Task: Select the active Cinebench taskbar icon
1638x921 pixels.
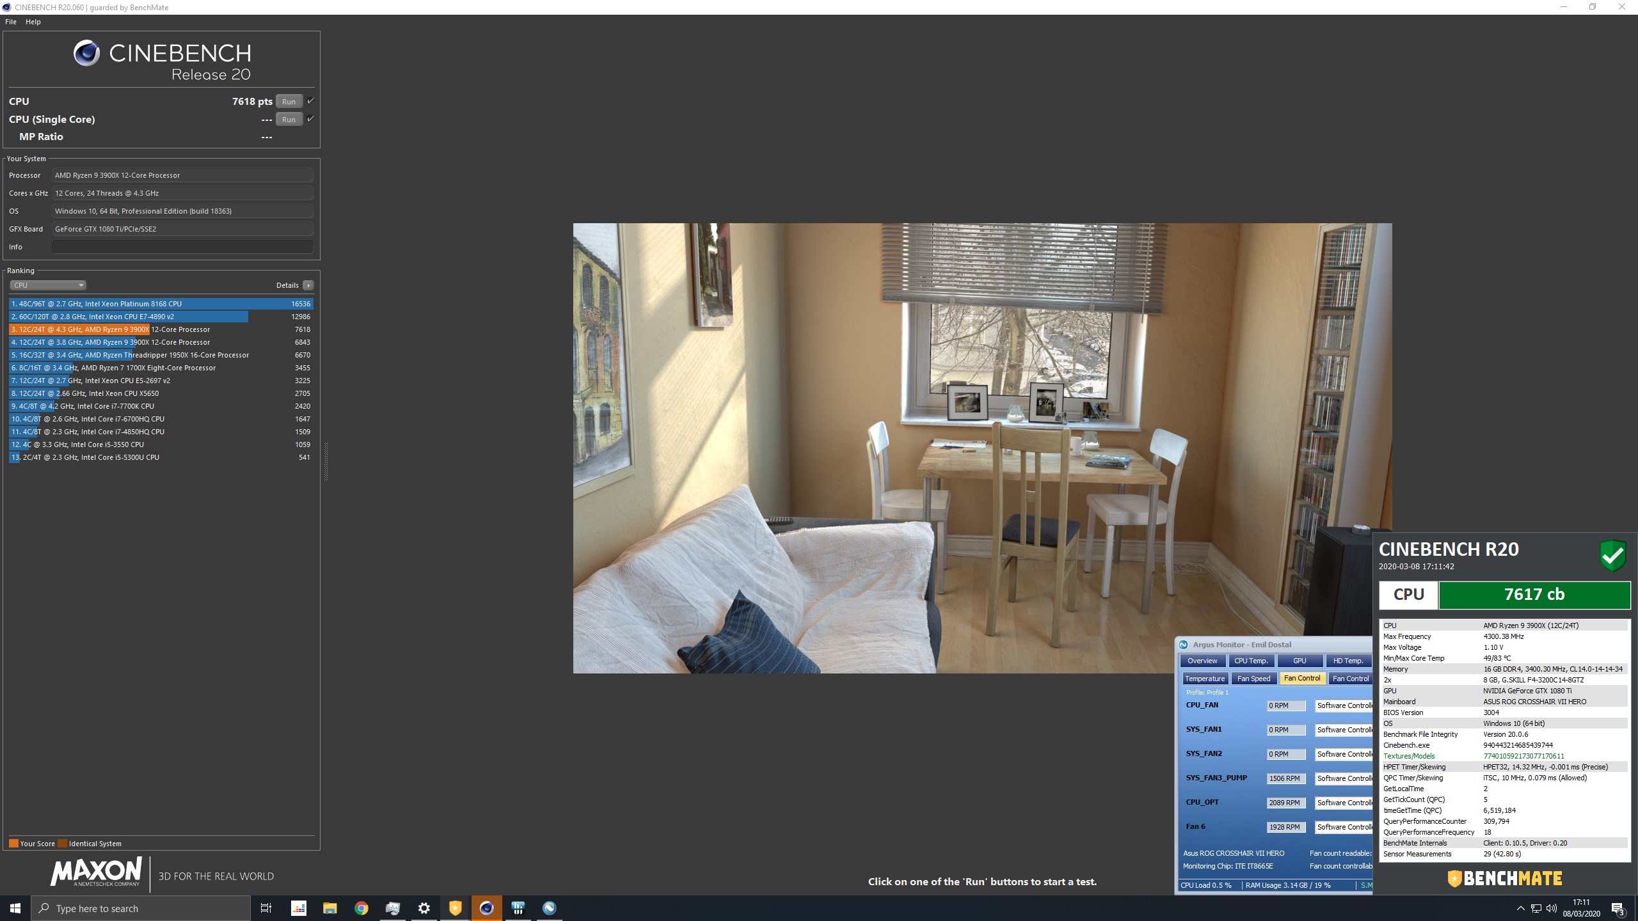Action: [x=486, y=908]
